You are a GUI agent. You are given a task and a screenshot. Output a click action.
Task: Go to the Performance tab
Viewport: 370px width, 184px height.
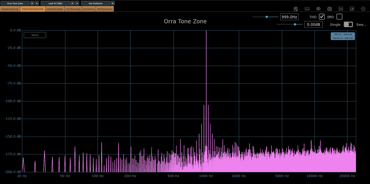pyautogui.click(x=105, y=9)
